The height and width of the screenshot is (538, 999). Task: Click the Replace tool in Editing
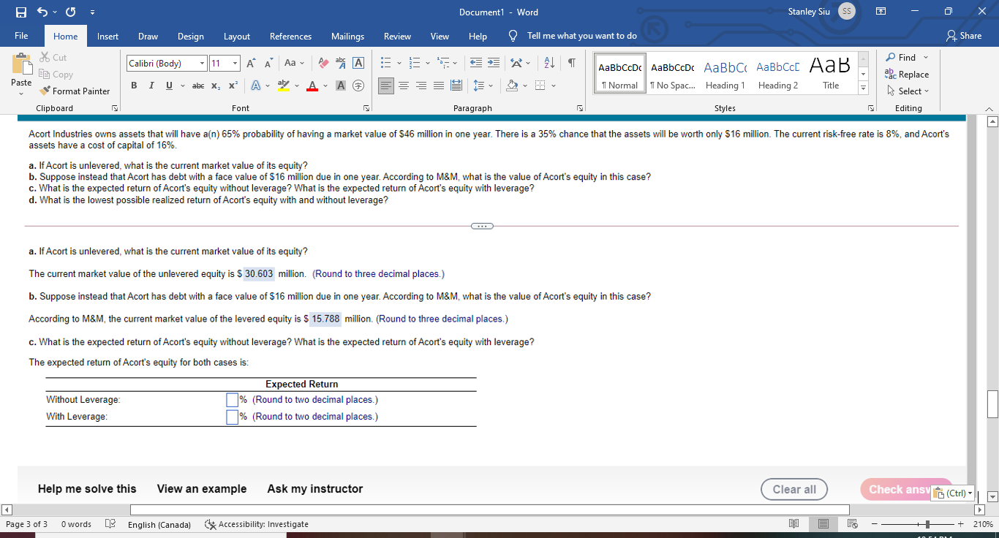pos(907,75)
